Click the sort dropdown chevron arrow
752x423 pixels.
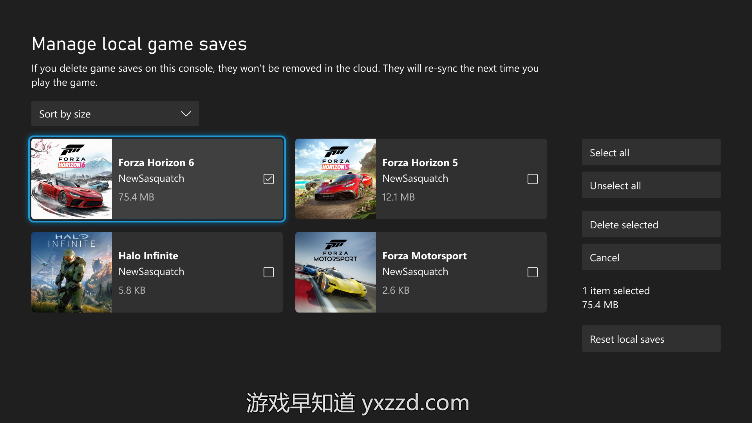(x=186, y=114)
